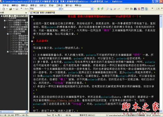
Task: Click the editor vertical scrollbar up arrow
Action: tap(161, 17)
